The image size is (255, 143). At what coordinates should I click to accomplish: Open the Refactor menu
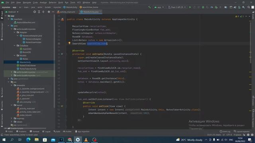point(53,2)
